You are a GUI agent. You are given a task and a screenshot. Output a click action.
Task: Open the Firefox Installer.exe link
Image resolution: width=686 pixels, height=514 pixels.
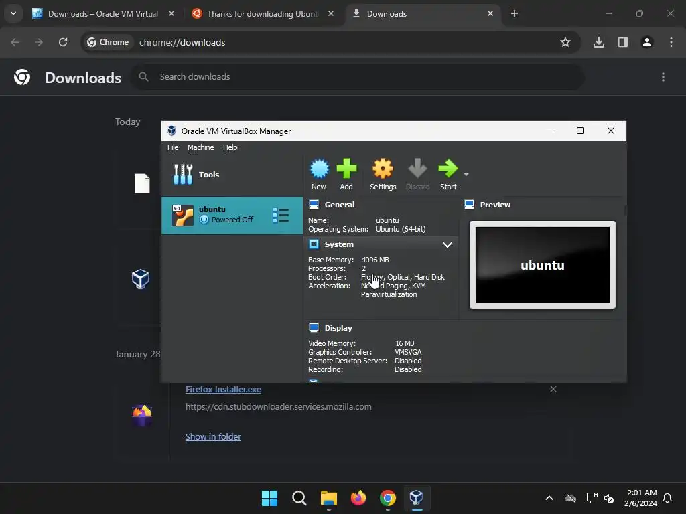point(223,389)
